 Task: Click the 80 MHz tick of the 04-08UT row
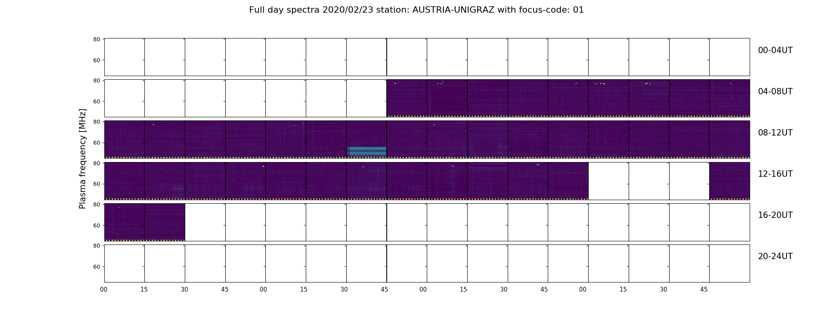tap(96, 80)
